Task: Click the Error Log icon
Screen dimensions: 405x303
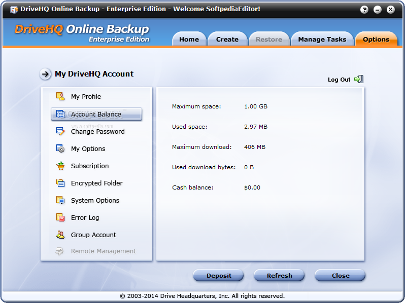Action: point(60,218)
